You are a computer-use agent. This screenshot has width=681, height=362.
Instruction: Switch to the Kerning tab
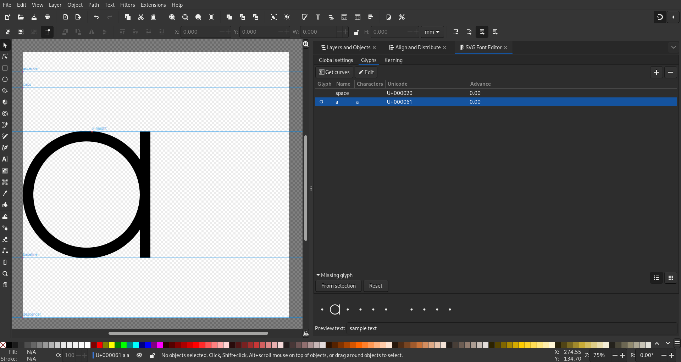(x=393, y=60)
